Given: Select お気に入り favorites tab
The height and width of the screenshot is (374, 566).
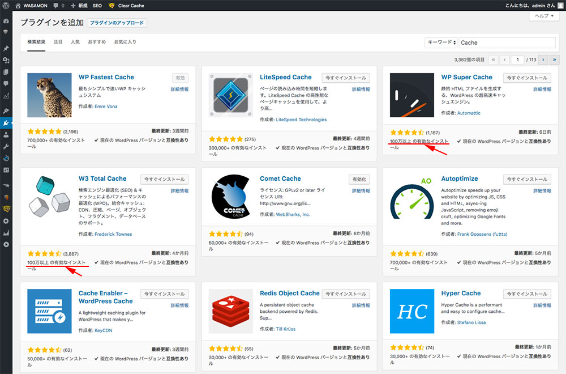Looking at the screenshot, I should point(125,42).
